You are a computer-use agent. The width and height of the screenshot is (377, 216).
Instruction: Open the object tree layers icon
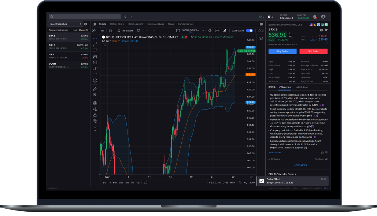261,38
